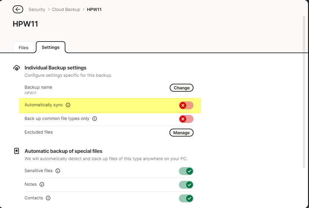The width and height of the screenshot is (309, 208).
Task: Switch off the Notes backup toggle
Action: tap(186, 185)
